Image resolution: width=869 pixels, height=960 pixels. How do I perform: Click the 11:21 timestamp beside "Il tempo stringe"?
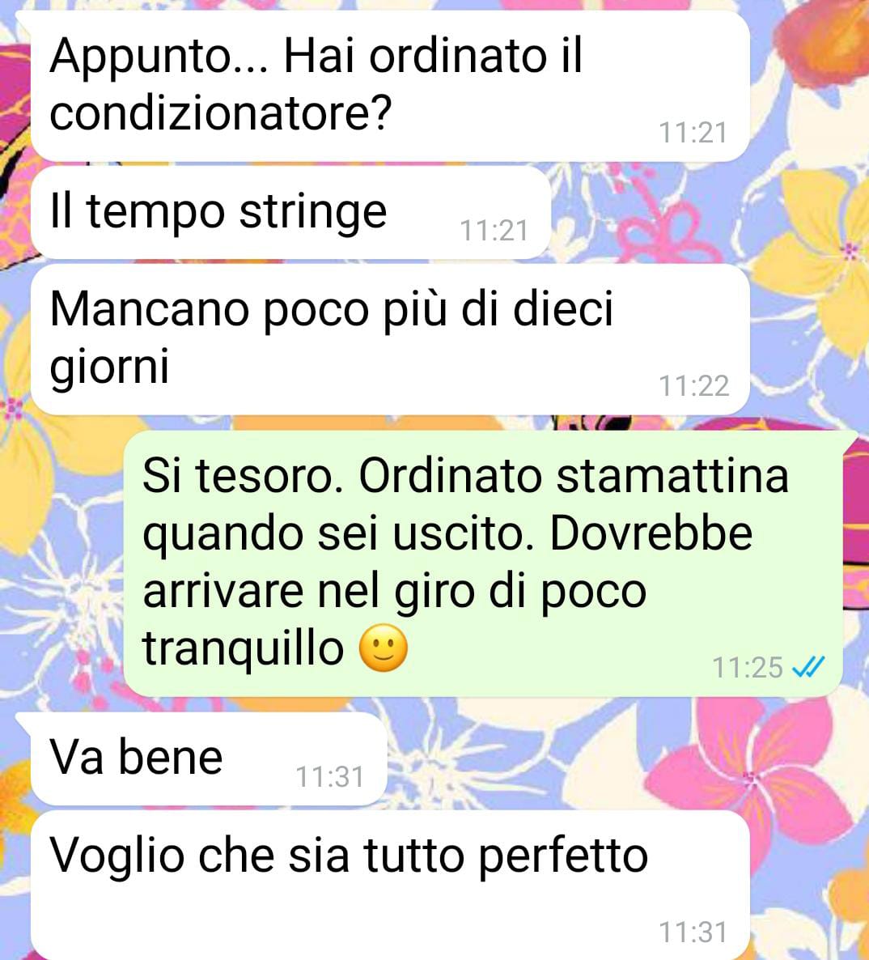(x=494, y=231)
